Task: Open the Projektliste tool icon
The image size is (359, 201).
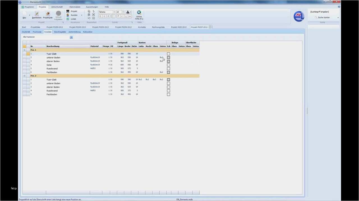Action: [47, 13]
